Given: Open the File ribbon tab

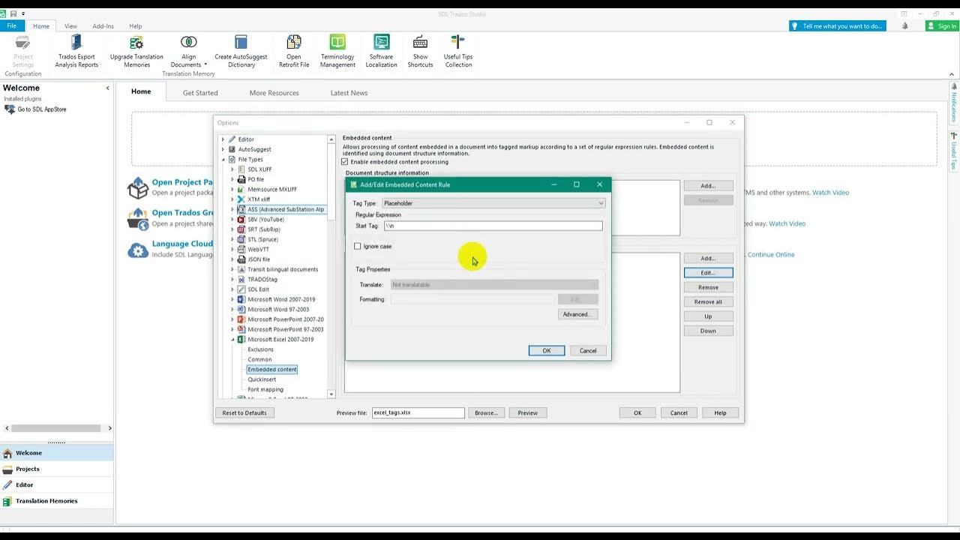Looking at the screenshot, I should pyautogui.click(x=12, y=26).
